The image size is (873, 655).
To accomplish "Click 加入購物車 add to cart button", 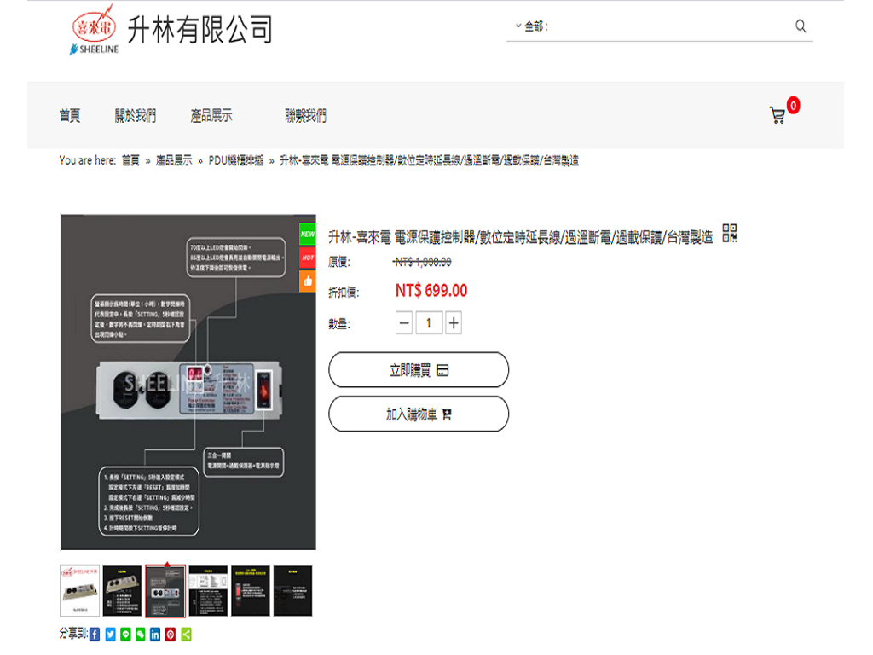I will click(419, 414).
